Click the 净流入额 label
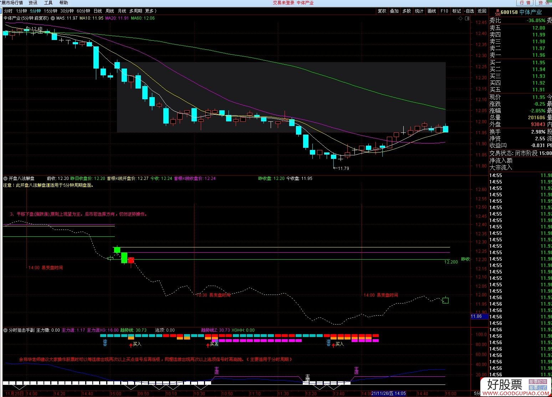552x397 pixels. [x=501, y=161]
